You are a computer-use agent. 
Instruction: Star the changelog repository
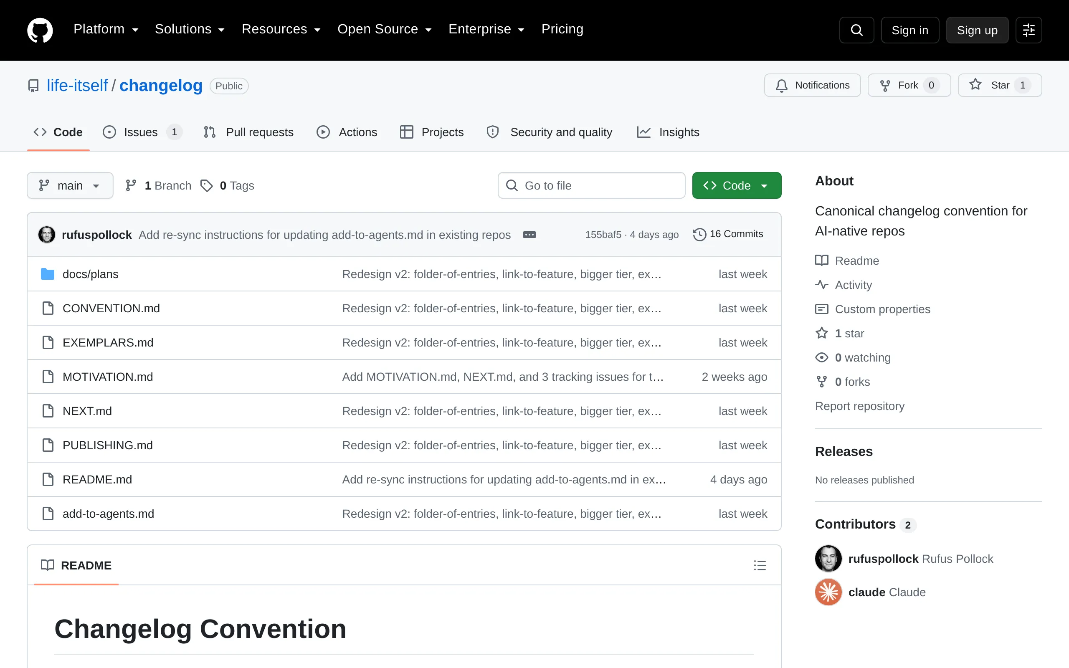1000,85
